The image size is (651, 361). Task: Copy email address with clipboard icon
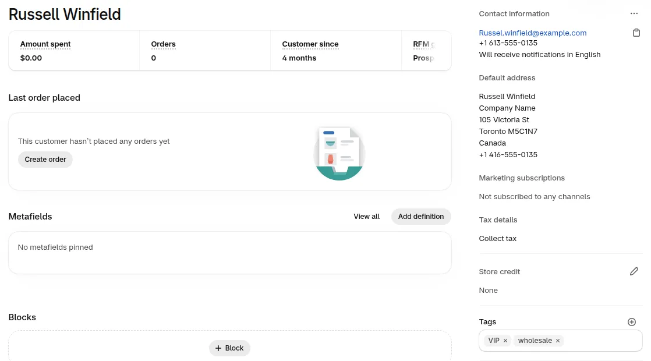[636, 33]
